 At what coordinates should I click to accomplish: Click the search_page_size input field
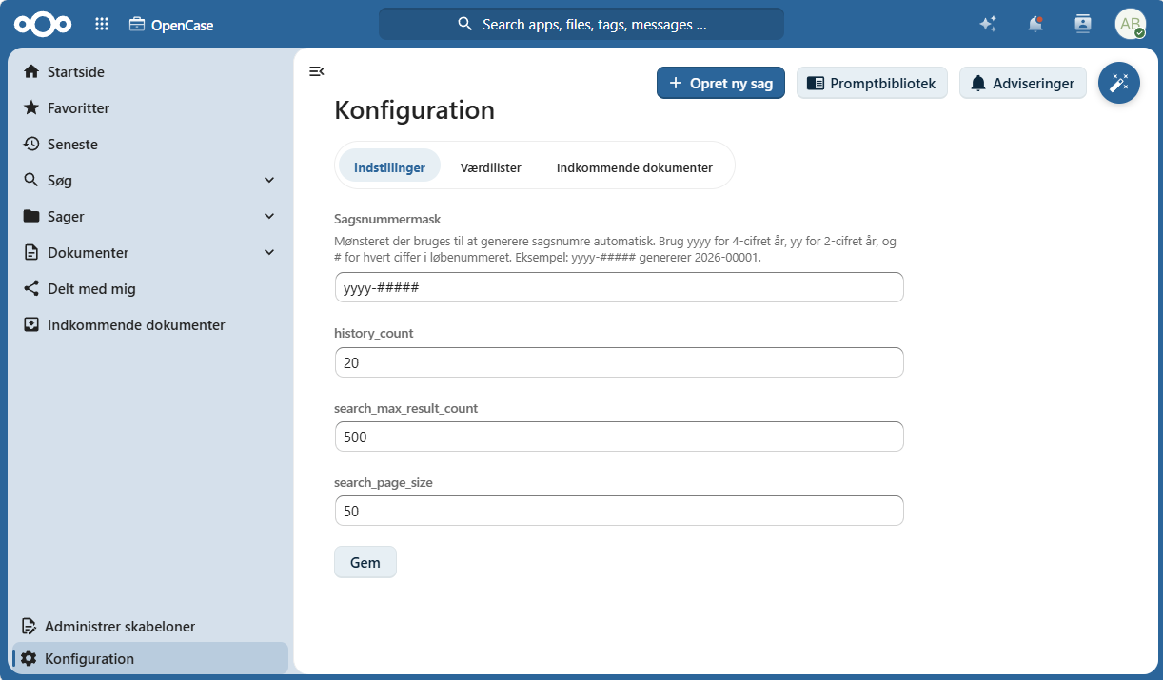619,511
